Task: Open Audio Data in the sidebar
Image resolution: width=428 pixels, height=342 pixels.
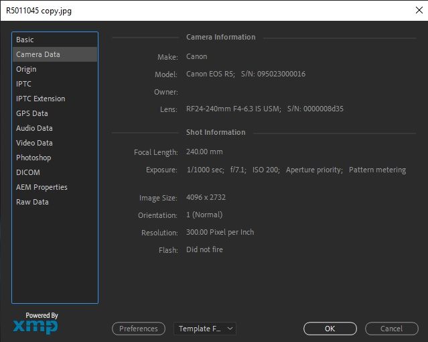Action: point(34,128)
